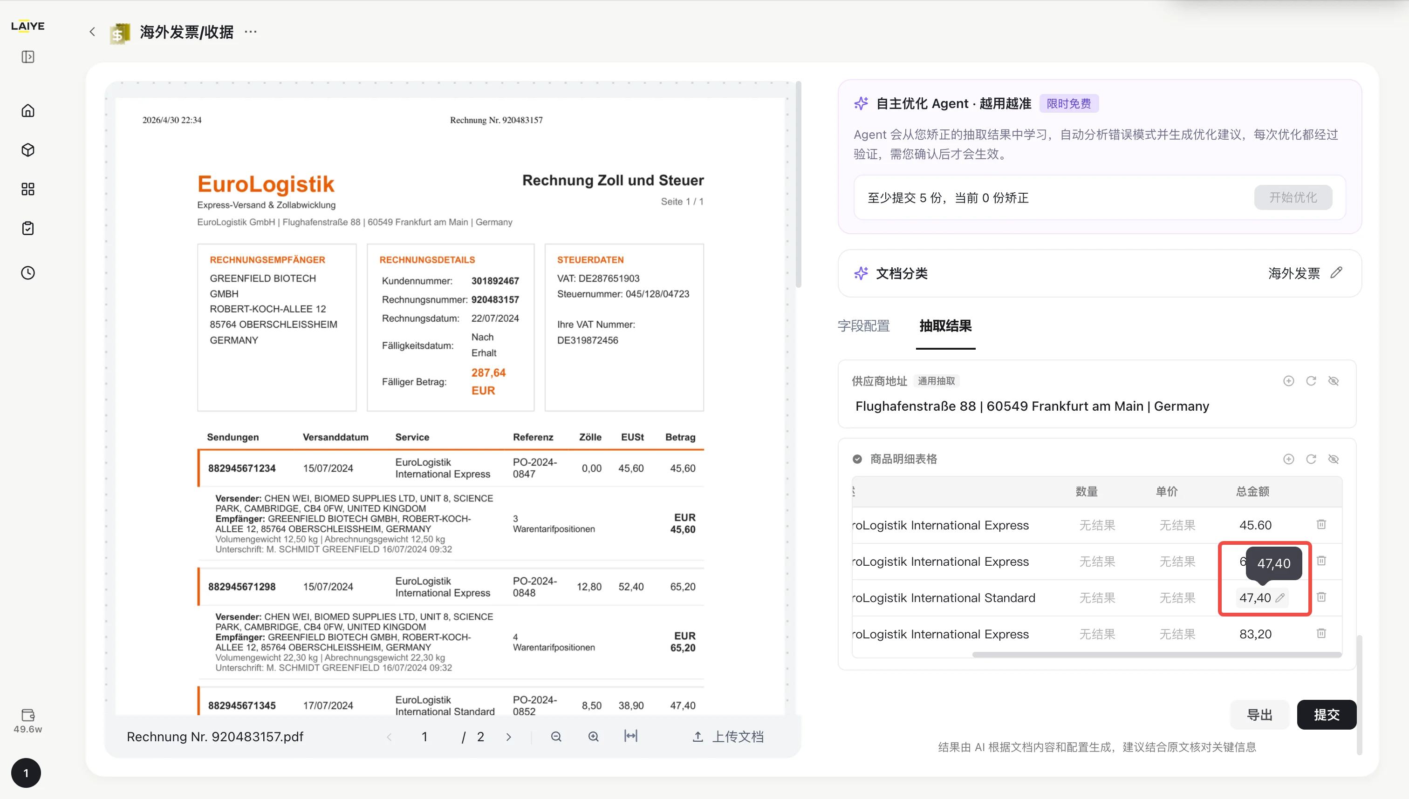1409x799 pixels.
Task: Click the 限时免费 badge
Action: pos(1068,104)
